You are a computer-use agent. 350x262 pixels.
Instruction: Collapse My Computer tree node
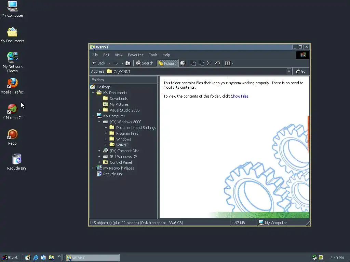point(93,116)
